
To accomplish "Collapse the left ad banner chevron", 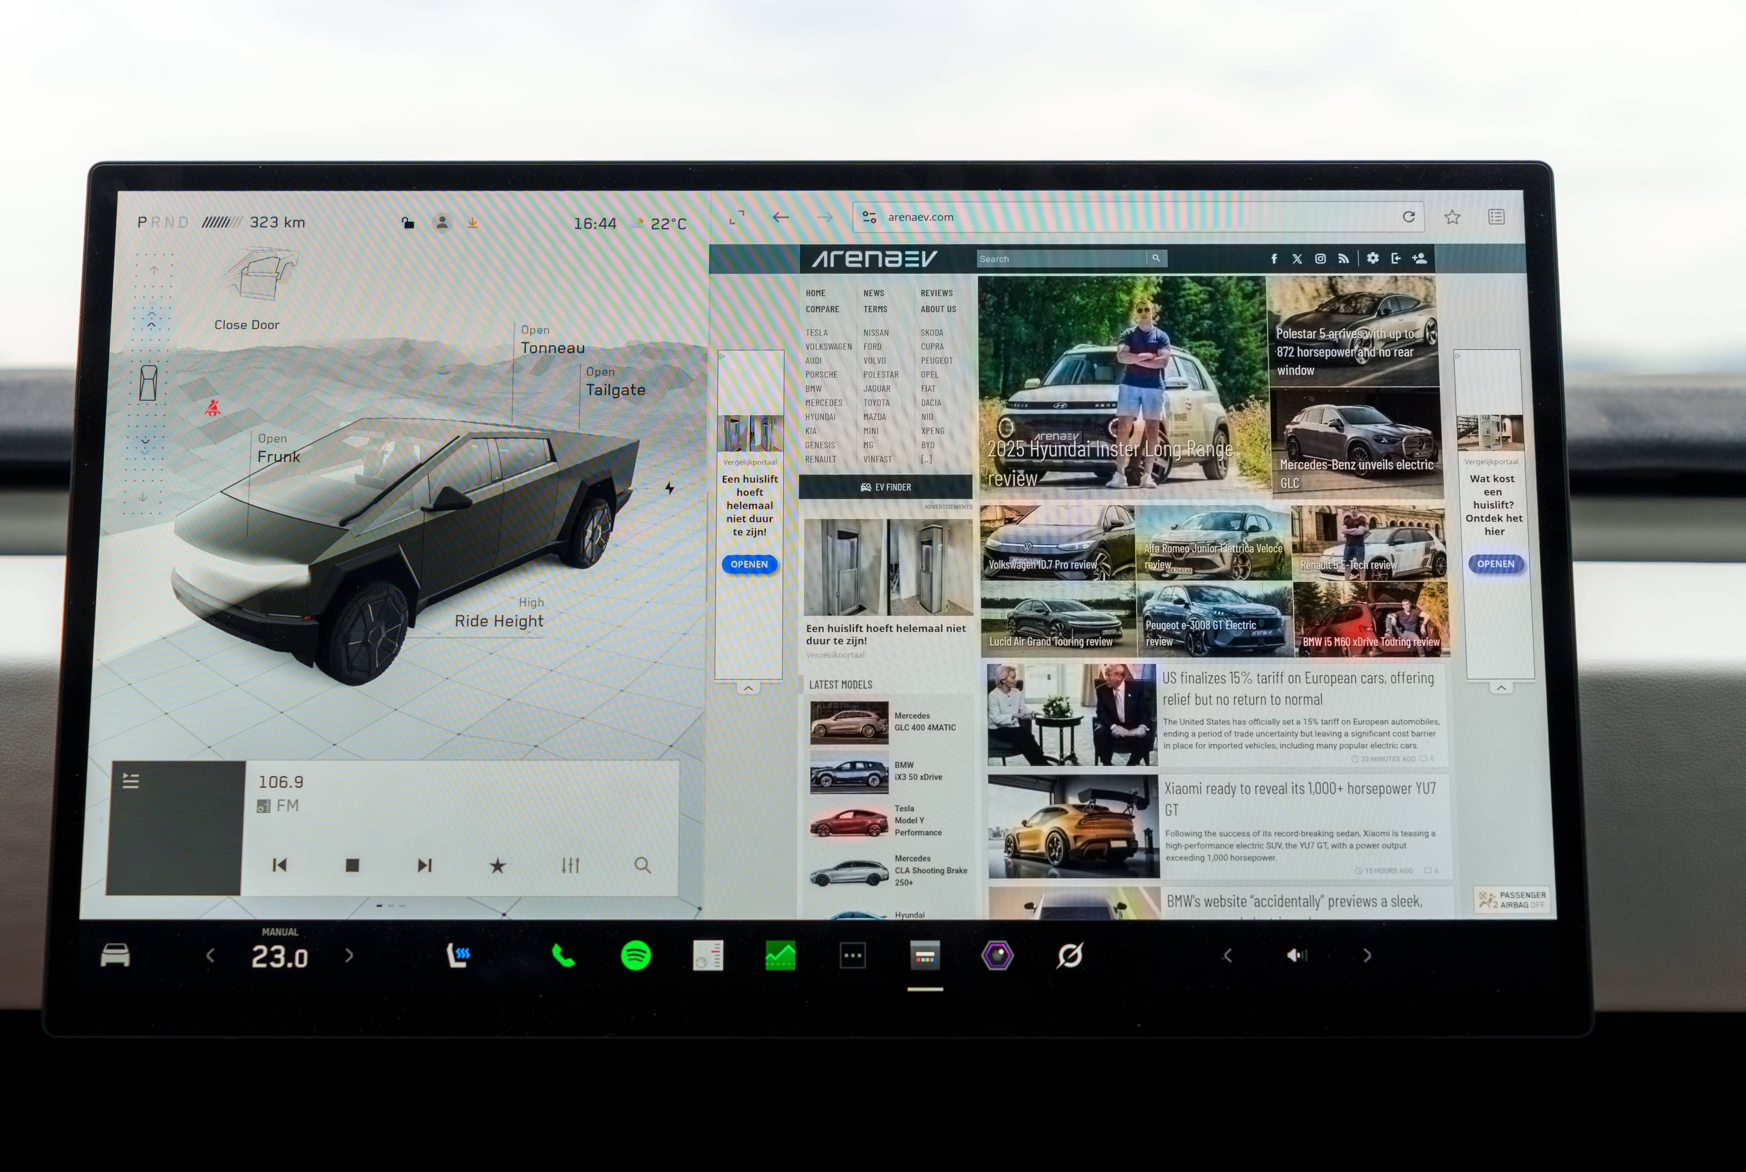I will tap(748, 688).
